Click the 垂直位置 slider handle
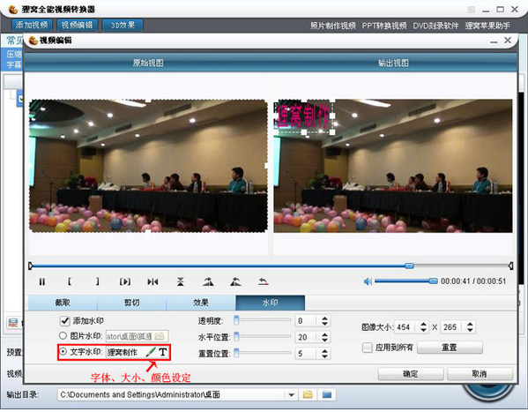Viewport: 528px width, 412px height. (236, 353)
